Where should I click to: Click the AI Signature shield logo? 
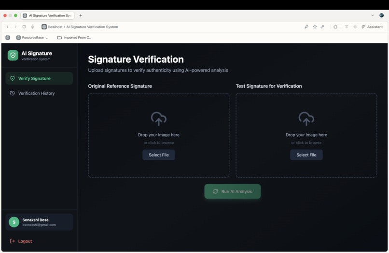[x=13, y=56]
